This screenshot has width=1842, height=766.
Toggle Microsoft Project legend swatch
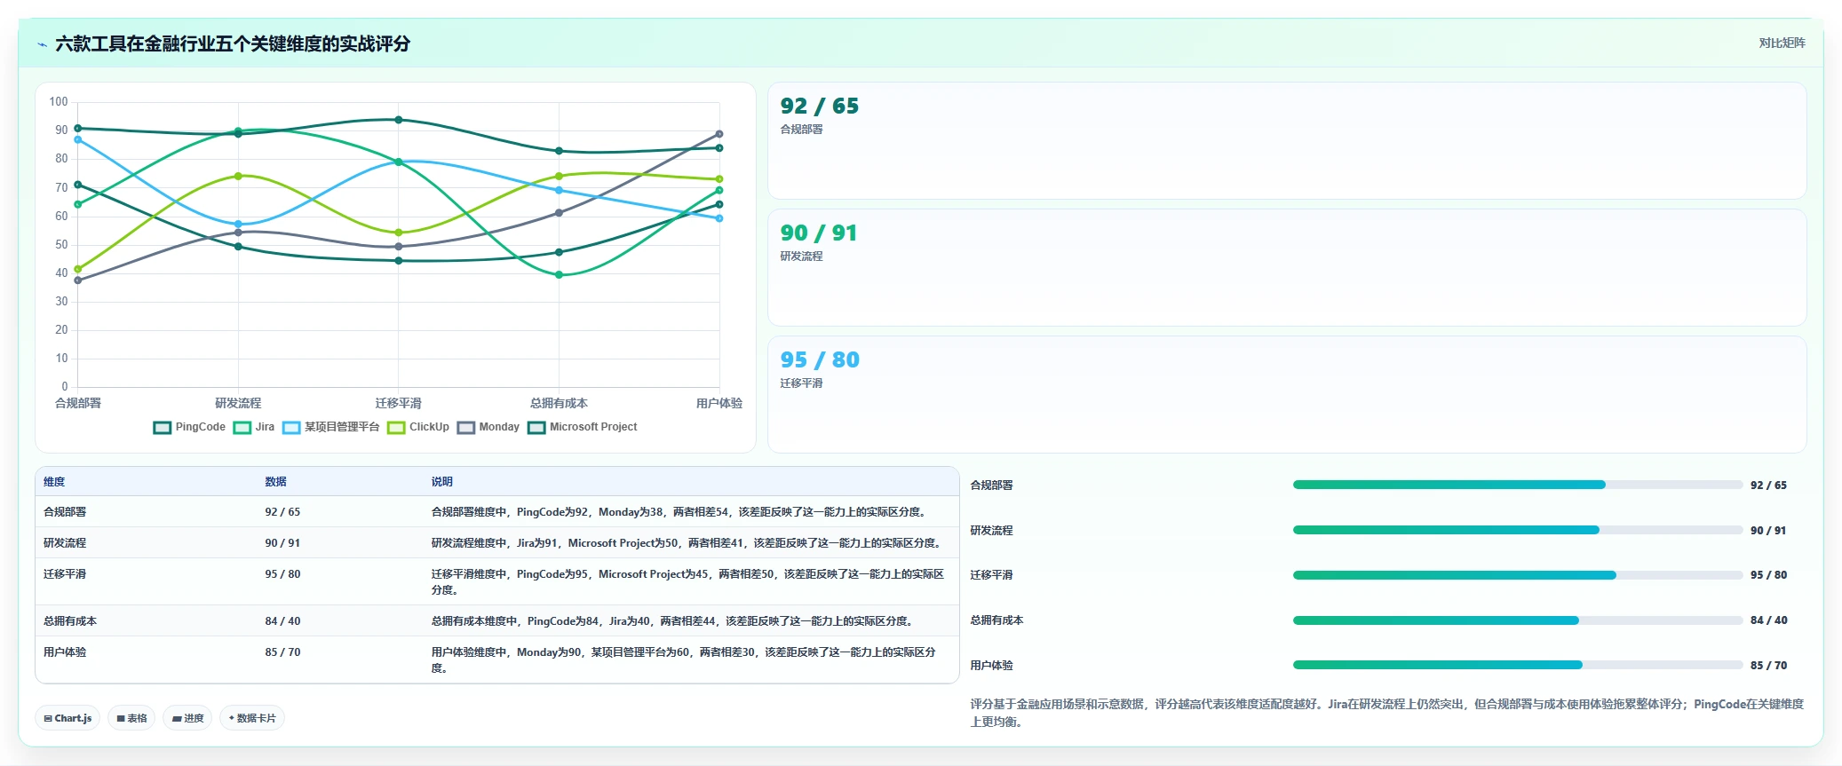(x=536, y=428)
